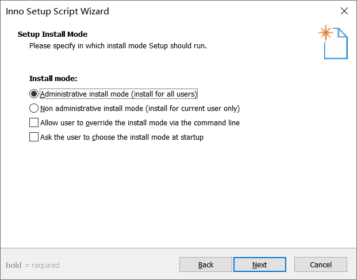Click the bold "Install mode:" label
357x280 pixels.
pos(53,78)
